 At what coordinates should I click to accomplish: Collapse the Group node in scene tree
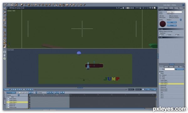click(x=160, y=73)
